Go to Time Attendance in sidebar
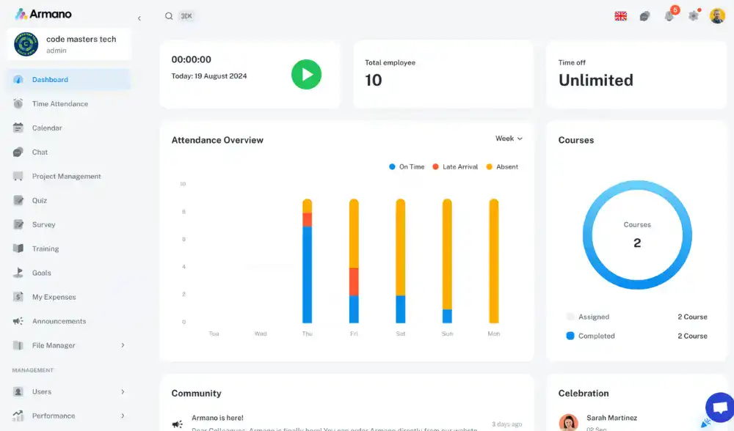The height and width of the screenshot is (431, 734). 59,104
